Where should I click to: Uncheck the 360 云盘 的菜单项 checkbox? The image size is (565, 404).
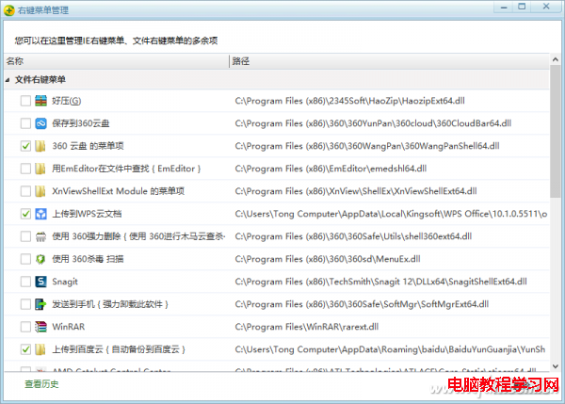(25, 146)
